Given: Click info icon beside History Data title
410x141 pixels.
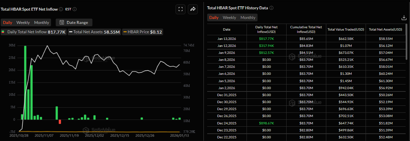Looking at the screenshot, I should 271,8.
